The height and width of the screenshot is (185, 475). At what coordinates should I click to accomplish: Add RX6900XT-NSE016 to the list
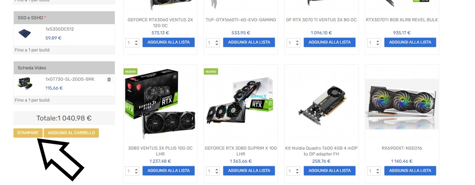(x=410, y=171)
